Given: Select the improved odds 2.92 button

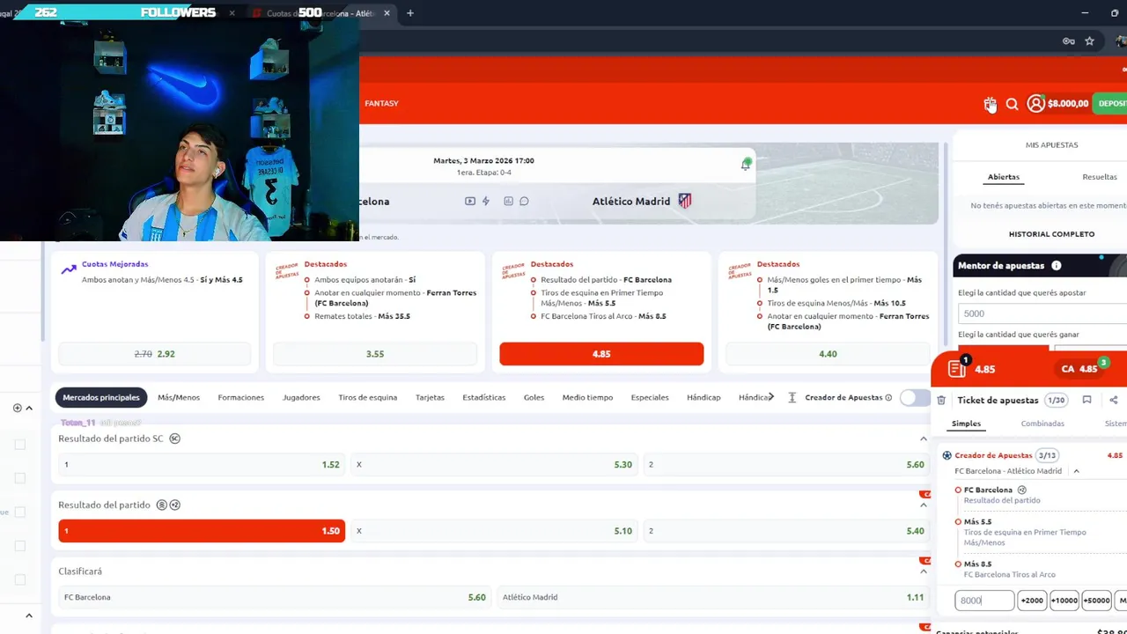Looking at the screenshot, I should pos(154,354).
